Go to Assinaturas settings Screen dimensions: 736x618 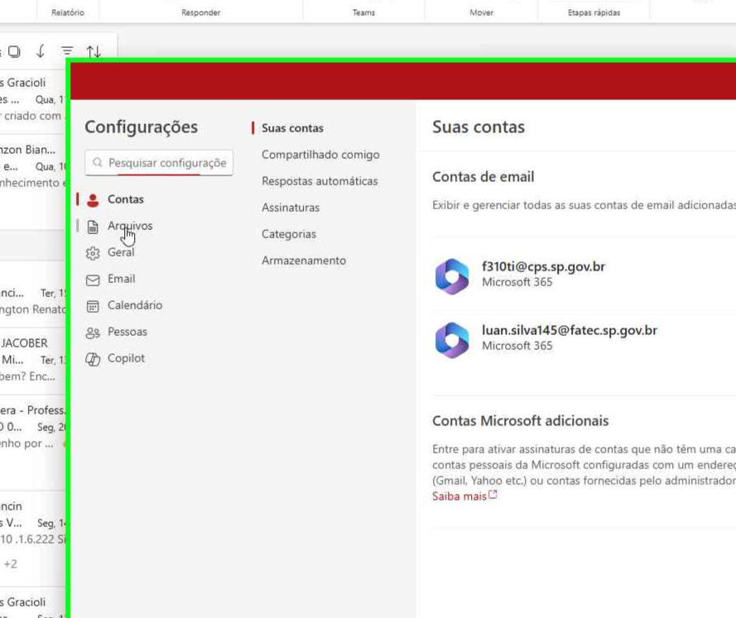(x=290, y=208)
